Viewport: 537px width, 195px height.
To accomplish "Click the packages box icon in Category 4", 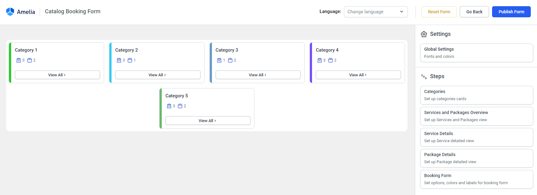I will (330, 60).
